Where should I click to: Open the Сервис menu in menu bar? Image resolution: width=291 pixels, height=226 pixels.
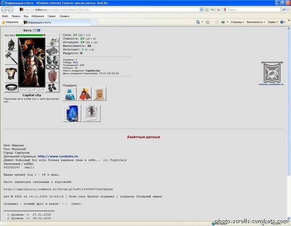[x=51, y=16]
